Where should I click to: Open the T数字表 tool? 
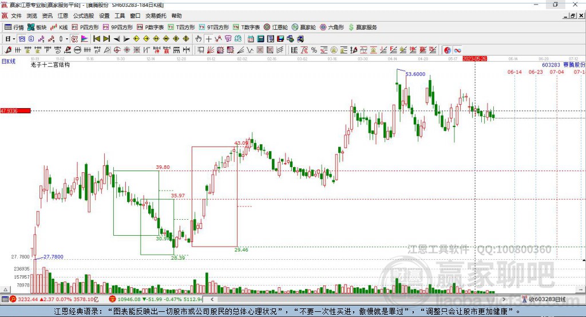(246, 27)
